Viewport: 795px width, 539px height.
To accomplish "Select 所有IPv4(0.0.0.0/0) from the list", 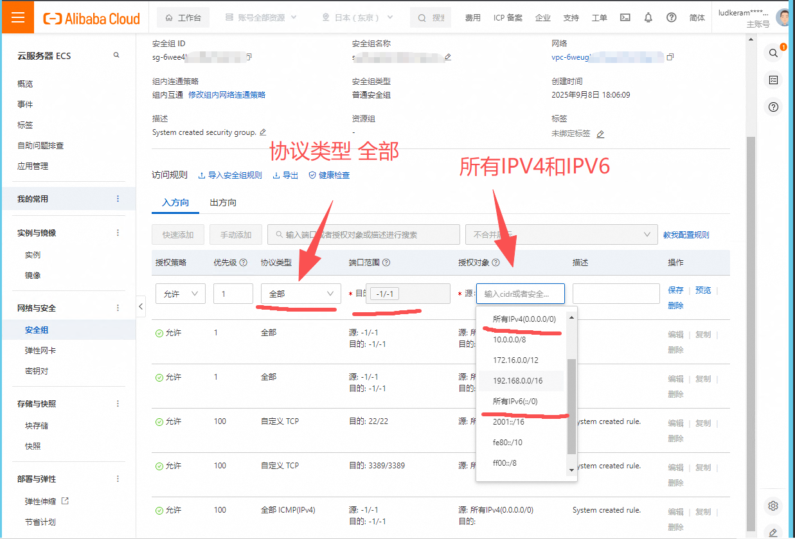I will (x=524, y=319).
